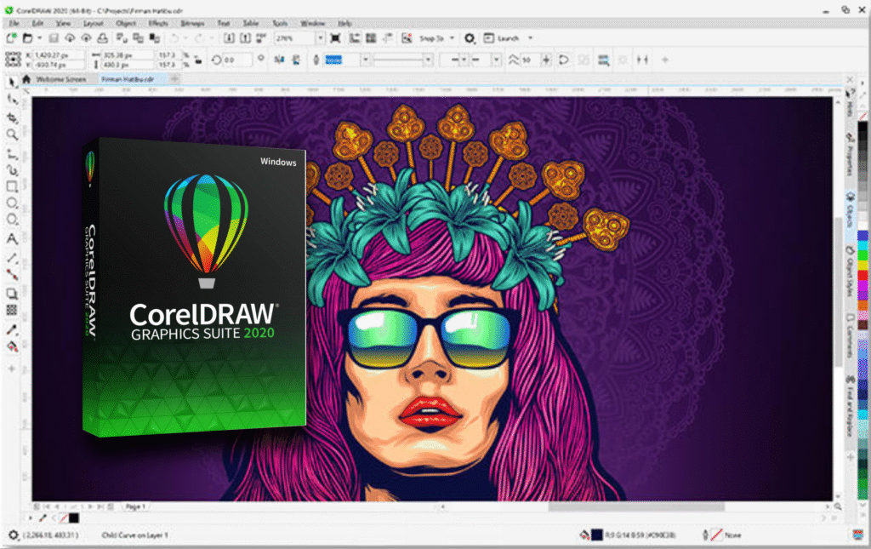Activate the Text tool
The image size is (871, 549).
pos(12,239)
